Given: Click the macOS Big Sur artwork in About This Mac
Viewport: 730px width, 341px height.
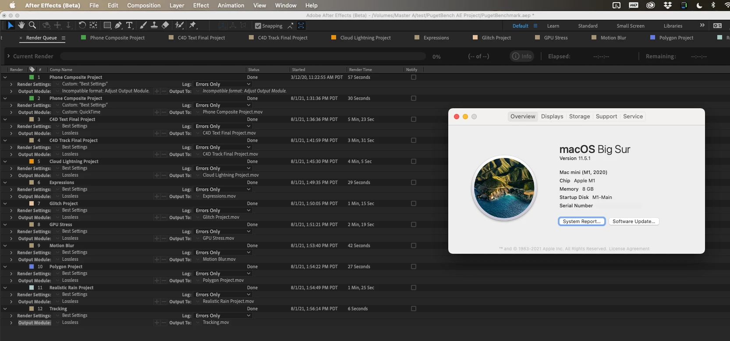Looking at the screenshot, I should tap(504, 188).
